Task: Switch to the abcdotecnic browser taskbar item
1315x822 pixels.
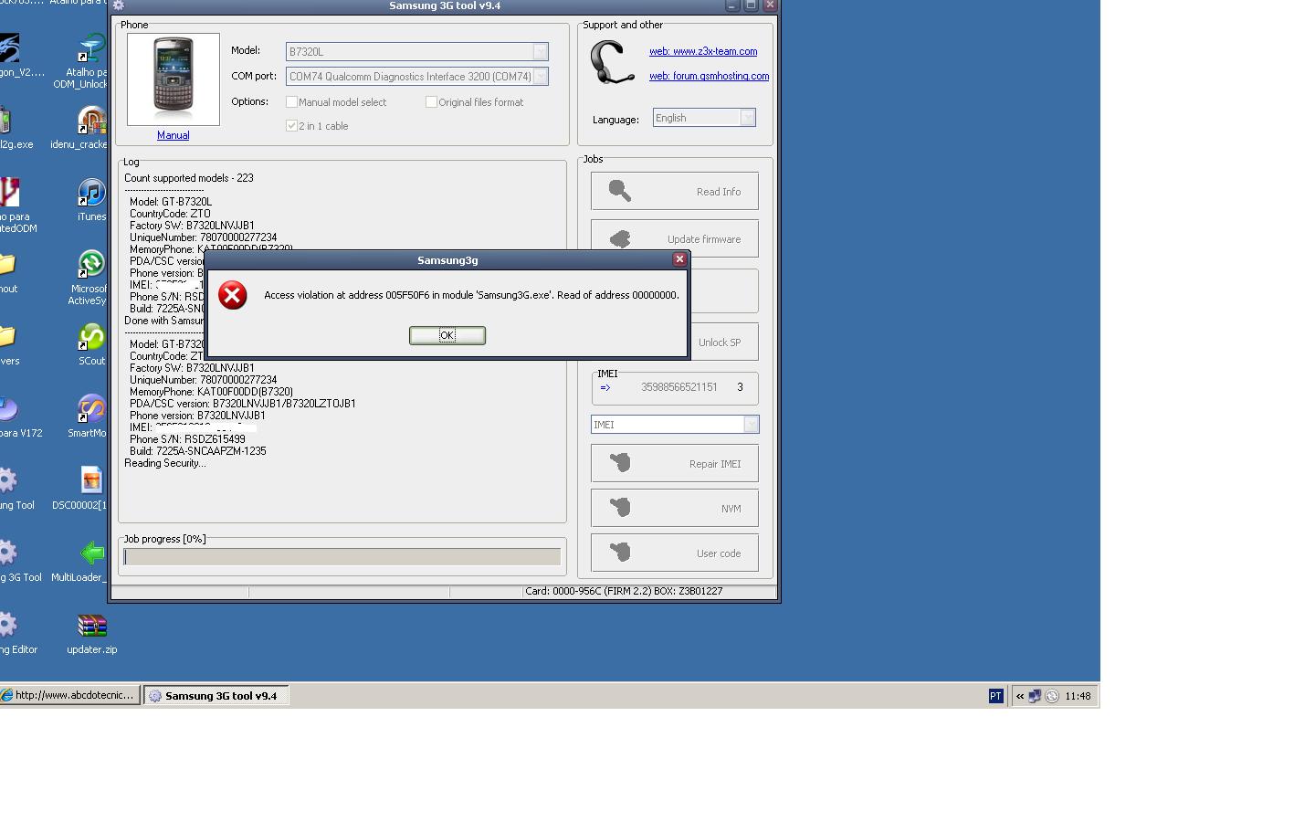Action: click(x=70, y=695)
